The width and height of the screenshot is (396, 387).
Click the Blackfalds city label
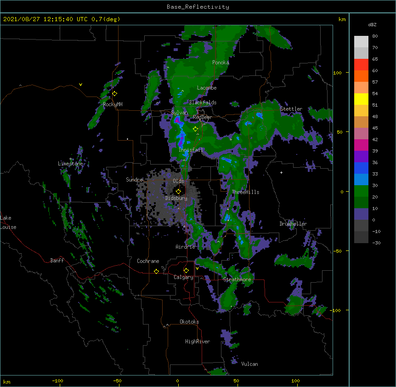(203, 102)
